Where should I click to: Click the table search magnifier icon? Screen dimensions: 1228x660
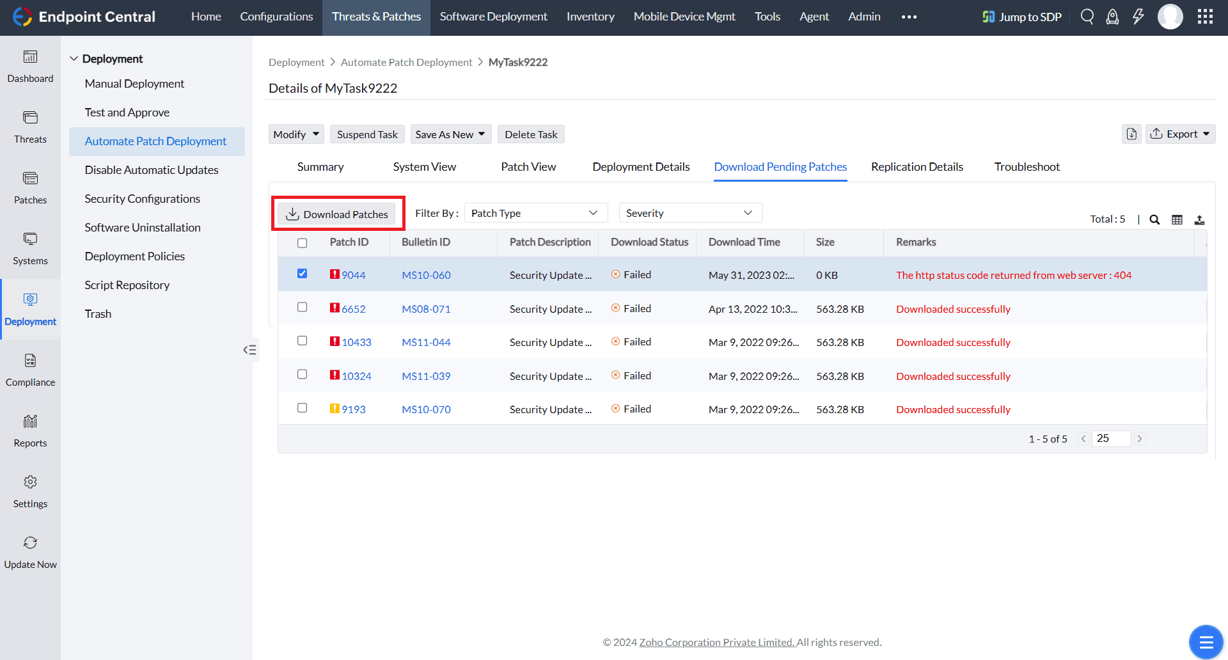pyautogui.click(x=1154, y=219)
